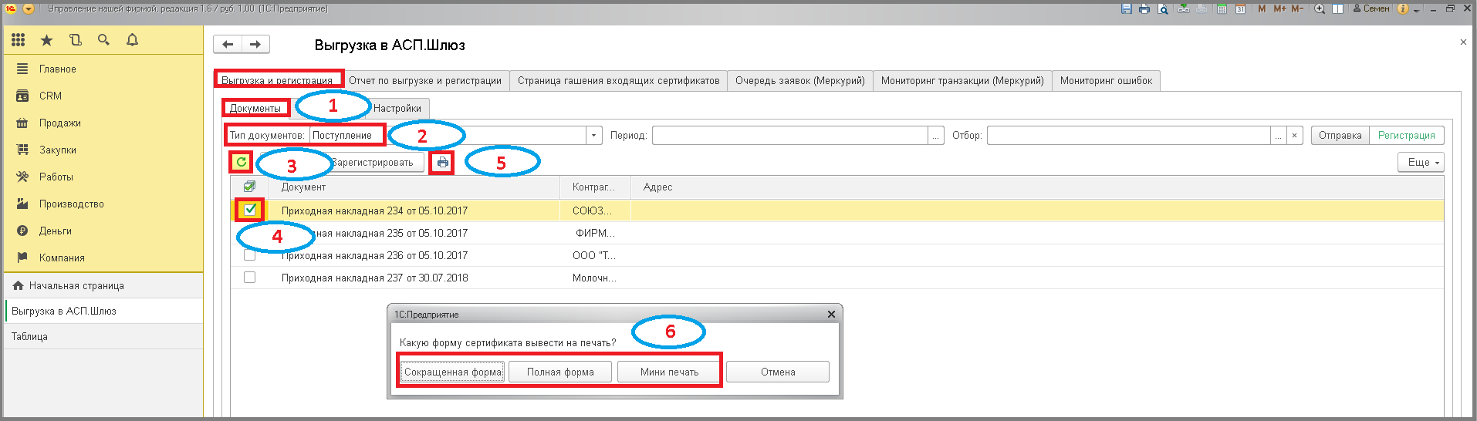1477x421 pixels.
Task: Open Страница гашения входящих сертификатов tab
Action: pos(618,80)
